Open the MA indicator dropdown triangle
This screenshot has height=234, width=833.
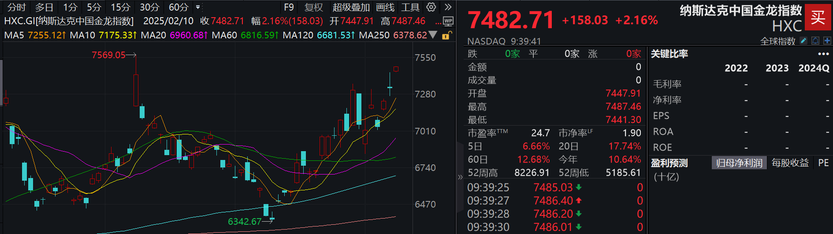pyautogui.click(x=433, y=34)
